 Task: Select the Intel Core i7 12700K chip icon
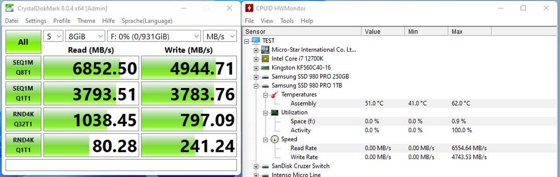(265, 59)
